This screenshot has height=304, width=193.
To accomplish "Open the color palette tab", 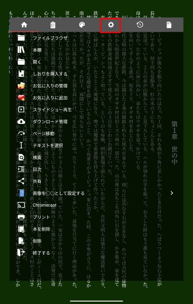I will pos(82,25).
